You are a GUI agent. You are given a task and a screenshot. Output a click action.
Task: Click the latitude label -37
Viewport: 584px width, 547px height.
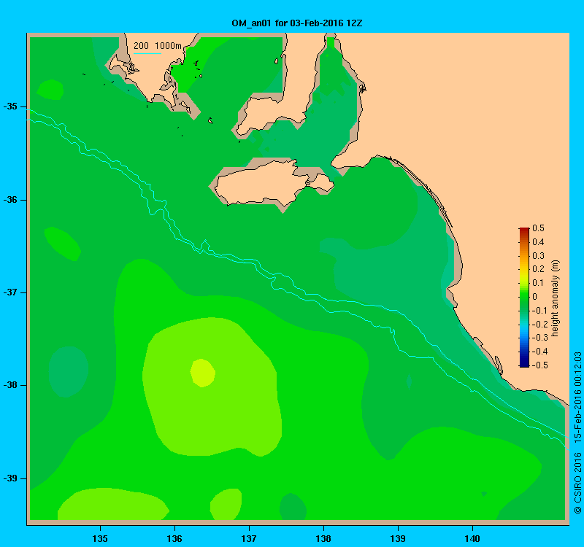(10, 292)
